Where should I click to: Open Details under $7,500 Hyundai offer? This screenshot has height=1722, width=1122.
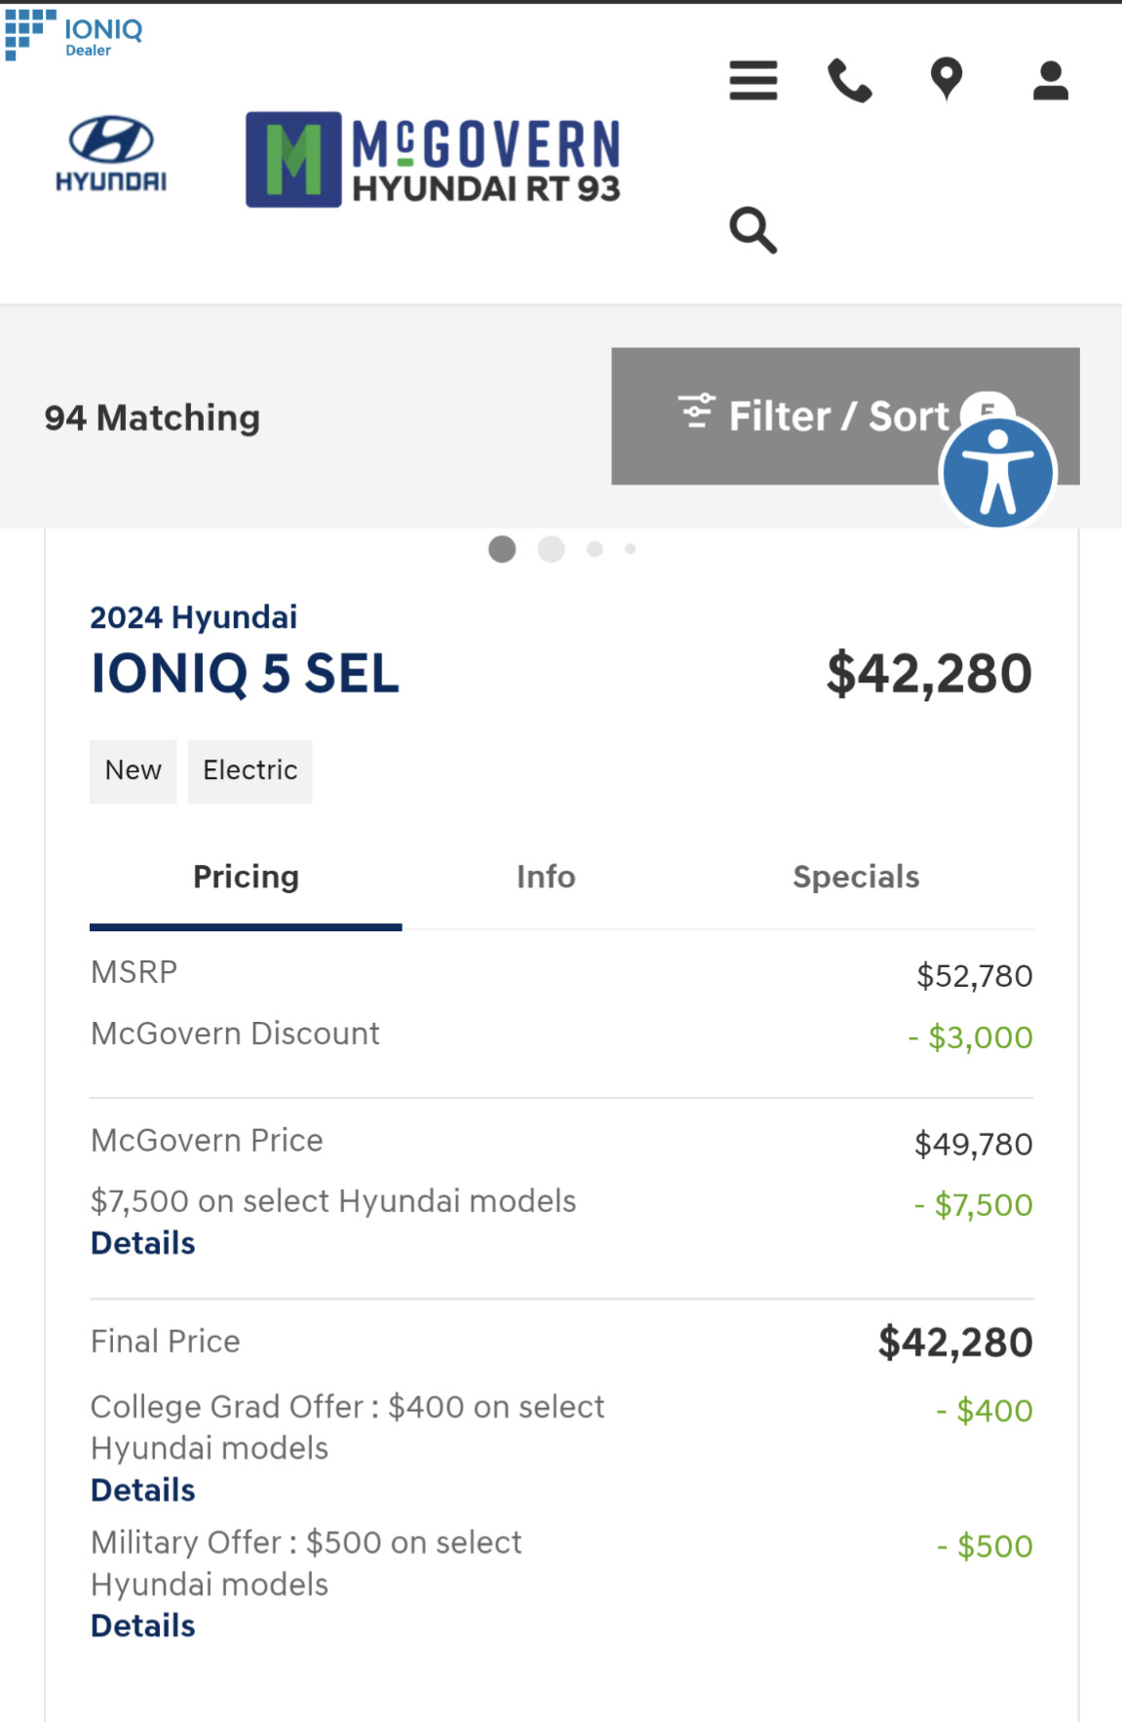pos(143,1243)
